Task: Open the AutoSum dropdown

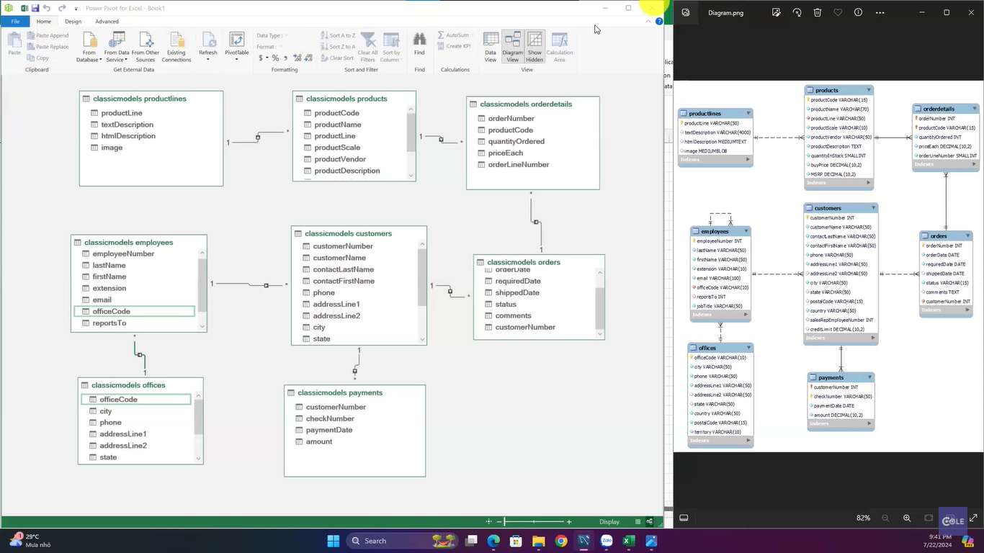Action: 454,35
